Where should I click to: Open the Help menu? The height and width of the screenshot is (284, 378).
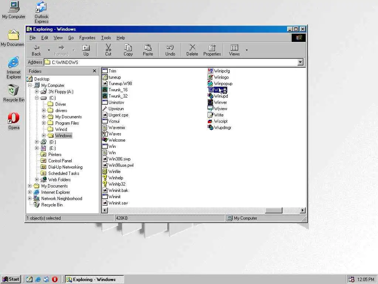pos(121,38)
